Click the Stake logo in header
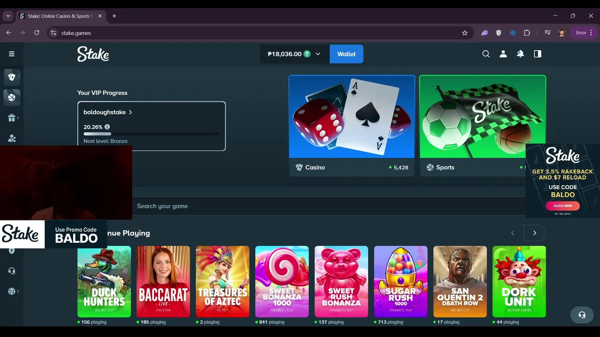600x337 pixels. [x=93, y=54]
